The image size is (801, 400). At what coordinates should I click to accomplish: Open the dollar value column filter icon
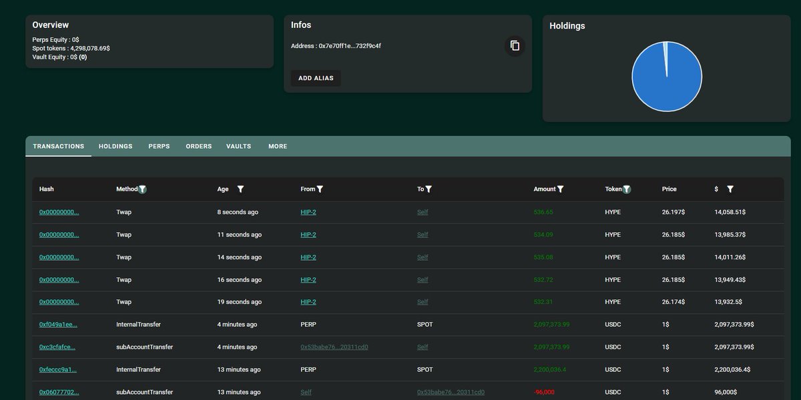click(x=730, y=189)
